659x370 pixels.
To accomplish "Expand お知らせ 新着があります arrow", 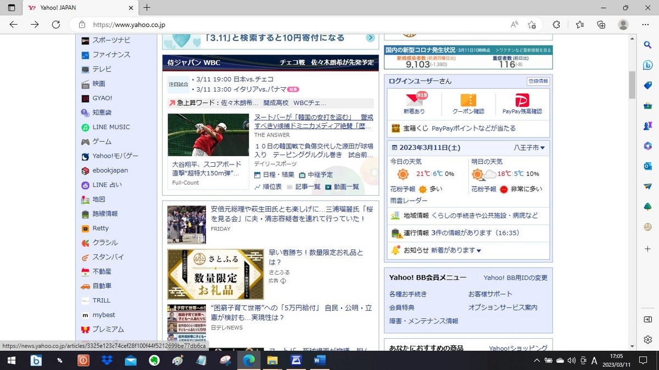I will 479,251.
